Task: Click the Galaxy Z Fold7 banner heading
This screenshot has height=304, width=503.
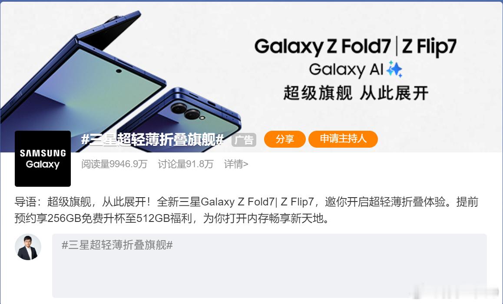Action: (323, 46)
